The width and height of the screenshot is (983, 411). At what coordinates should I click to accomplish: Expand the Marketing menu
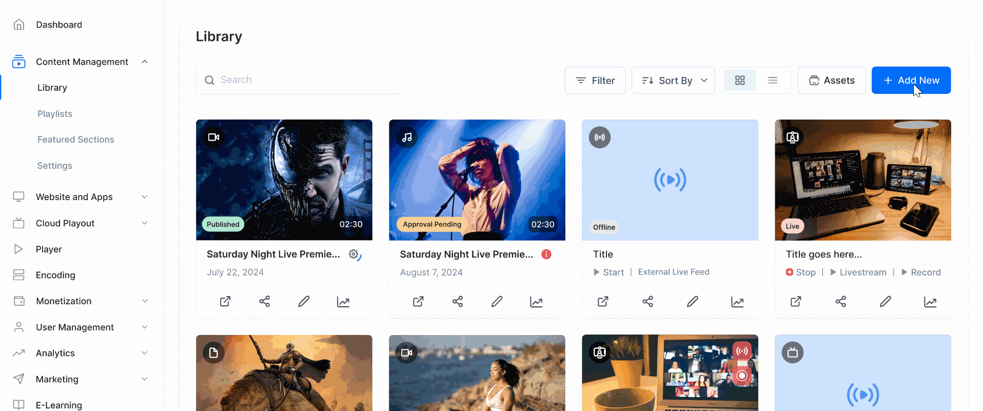tap(145, 379)
